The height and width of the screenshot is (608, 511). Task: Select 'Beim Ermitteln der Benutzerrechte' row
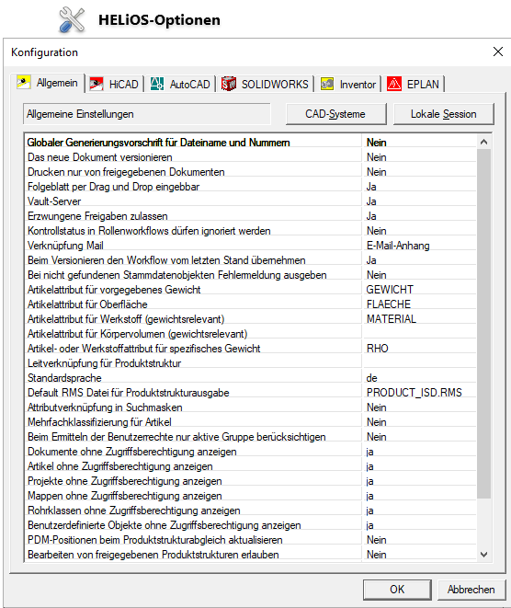[251, 437]
